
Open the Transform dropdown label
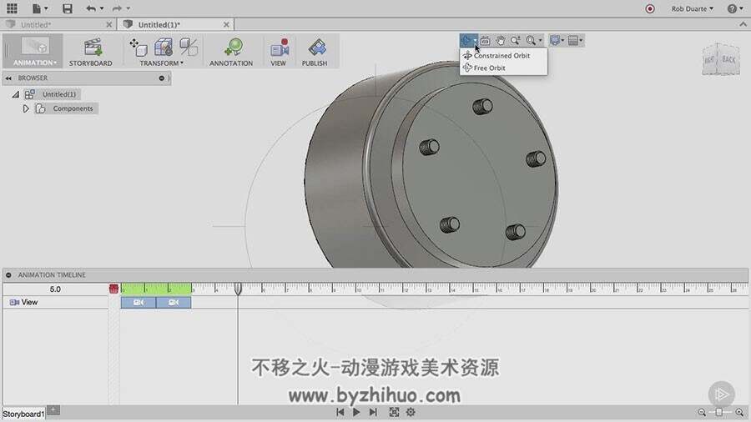tap(161, 63)
